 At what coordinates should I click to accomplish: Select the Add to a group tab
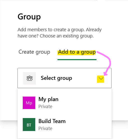77,52
